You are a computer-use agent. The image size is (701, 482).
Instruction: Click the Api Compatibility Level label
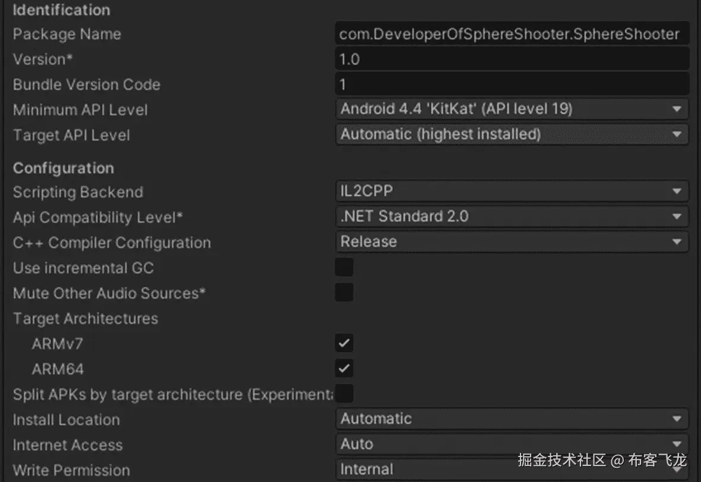coord(97,218)
